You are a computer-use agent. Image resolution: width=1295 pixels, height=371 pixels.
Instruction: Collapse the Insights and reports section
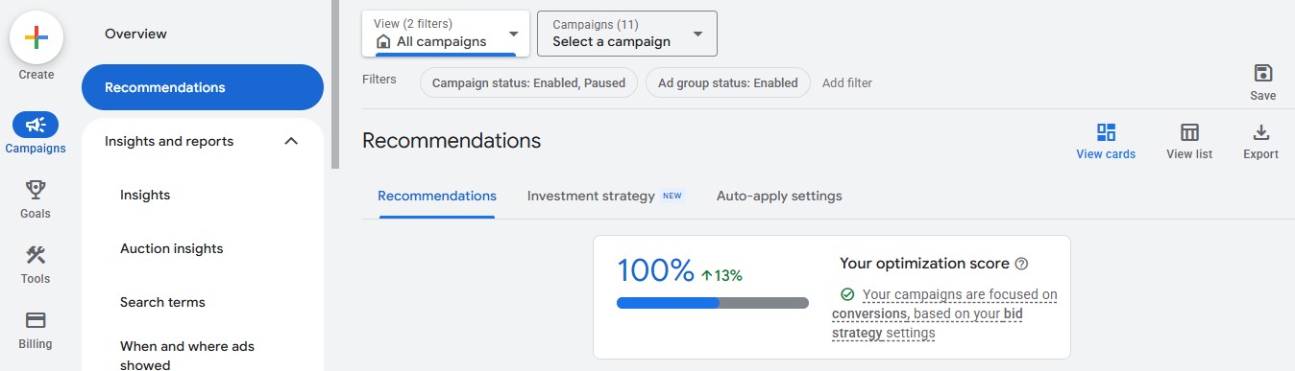tap(291, 141)
